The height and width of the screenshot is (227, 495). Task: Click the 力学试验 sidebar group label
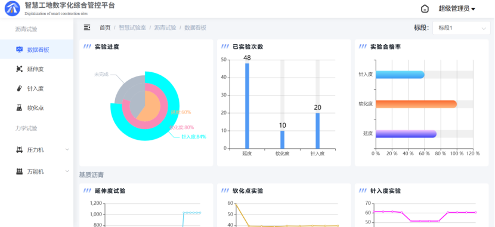[x=26, y=128]
